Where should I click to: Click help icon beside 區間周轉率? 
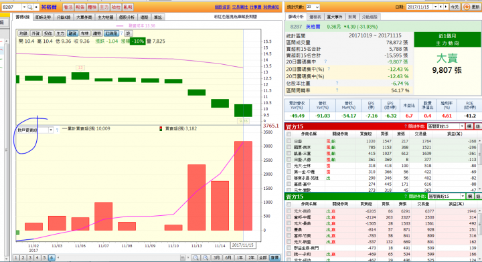coord(337,90)
